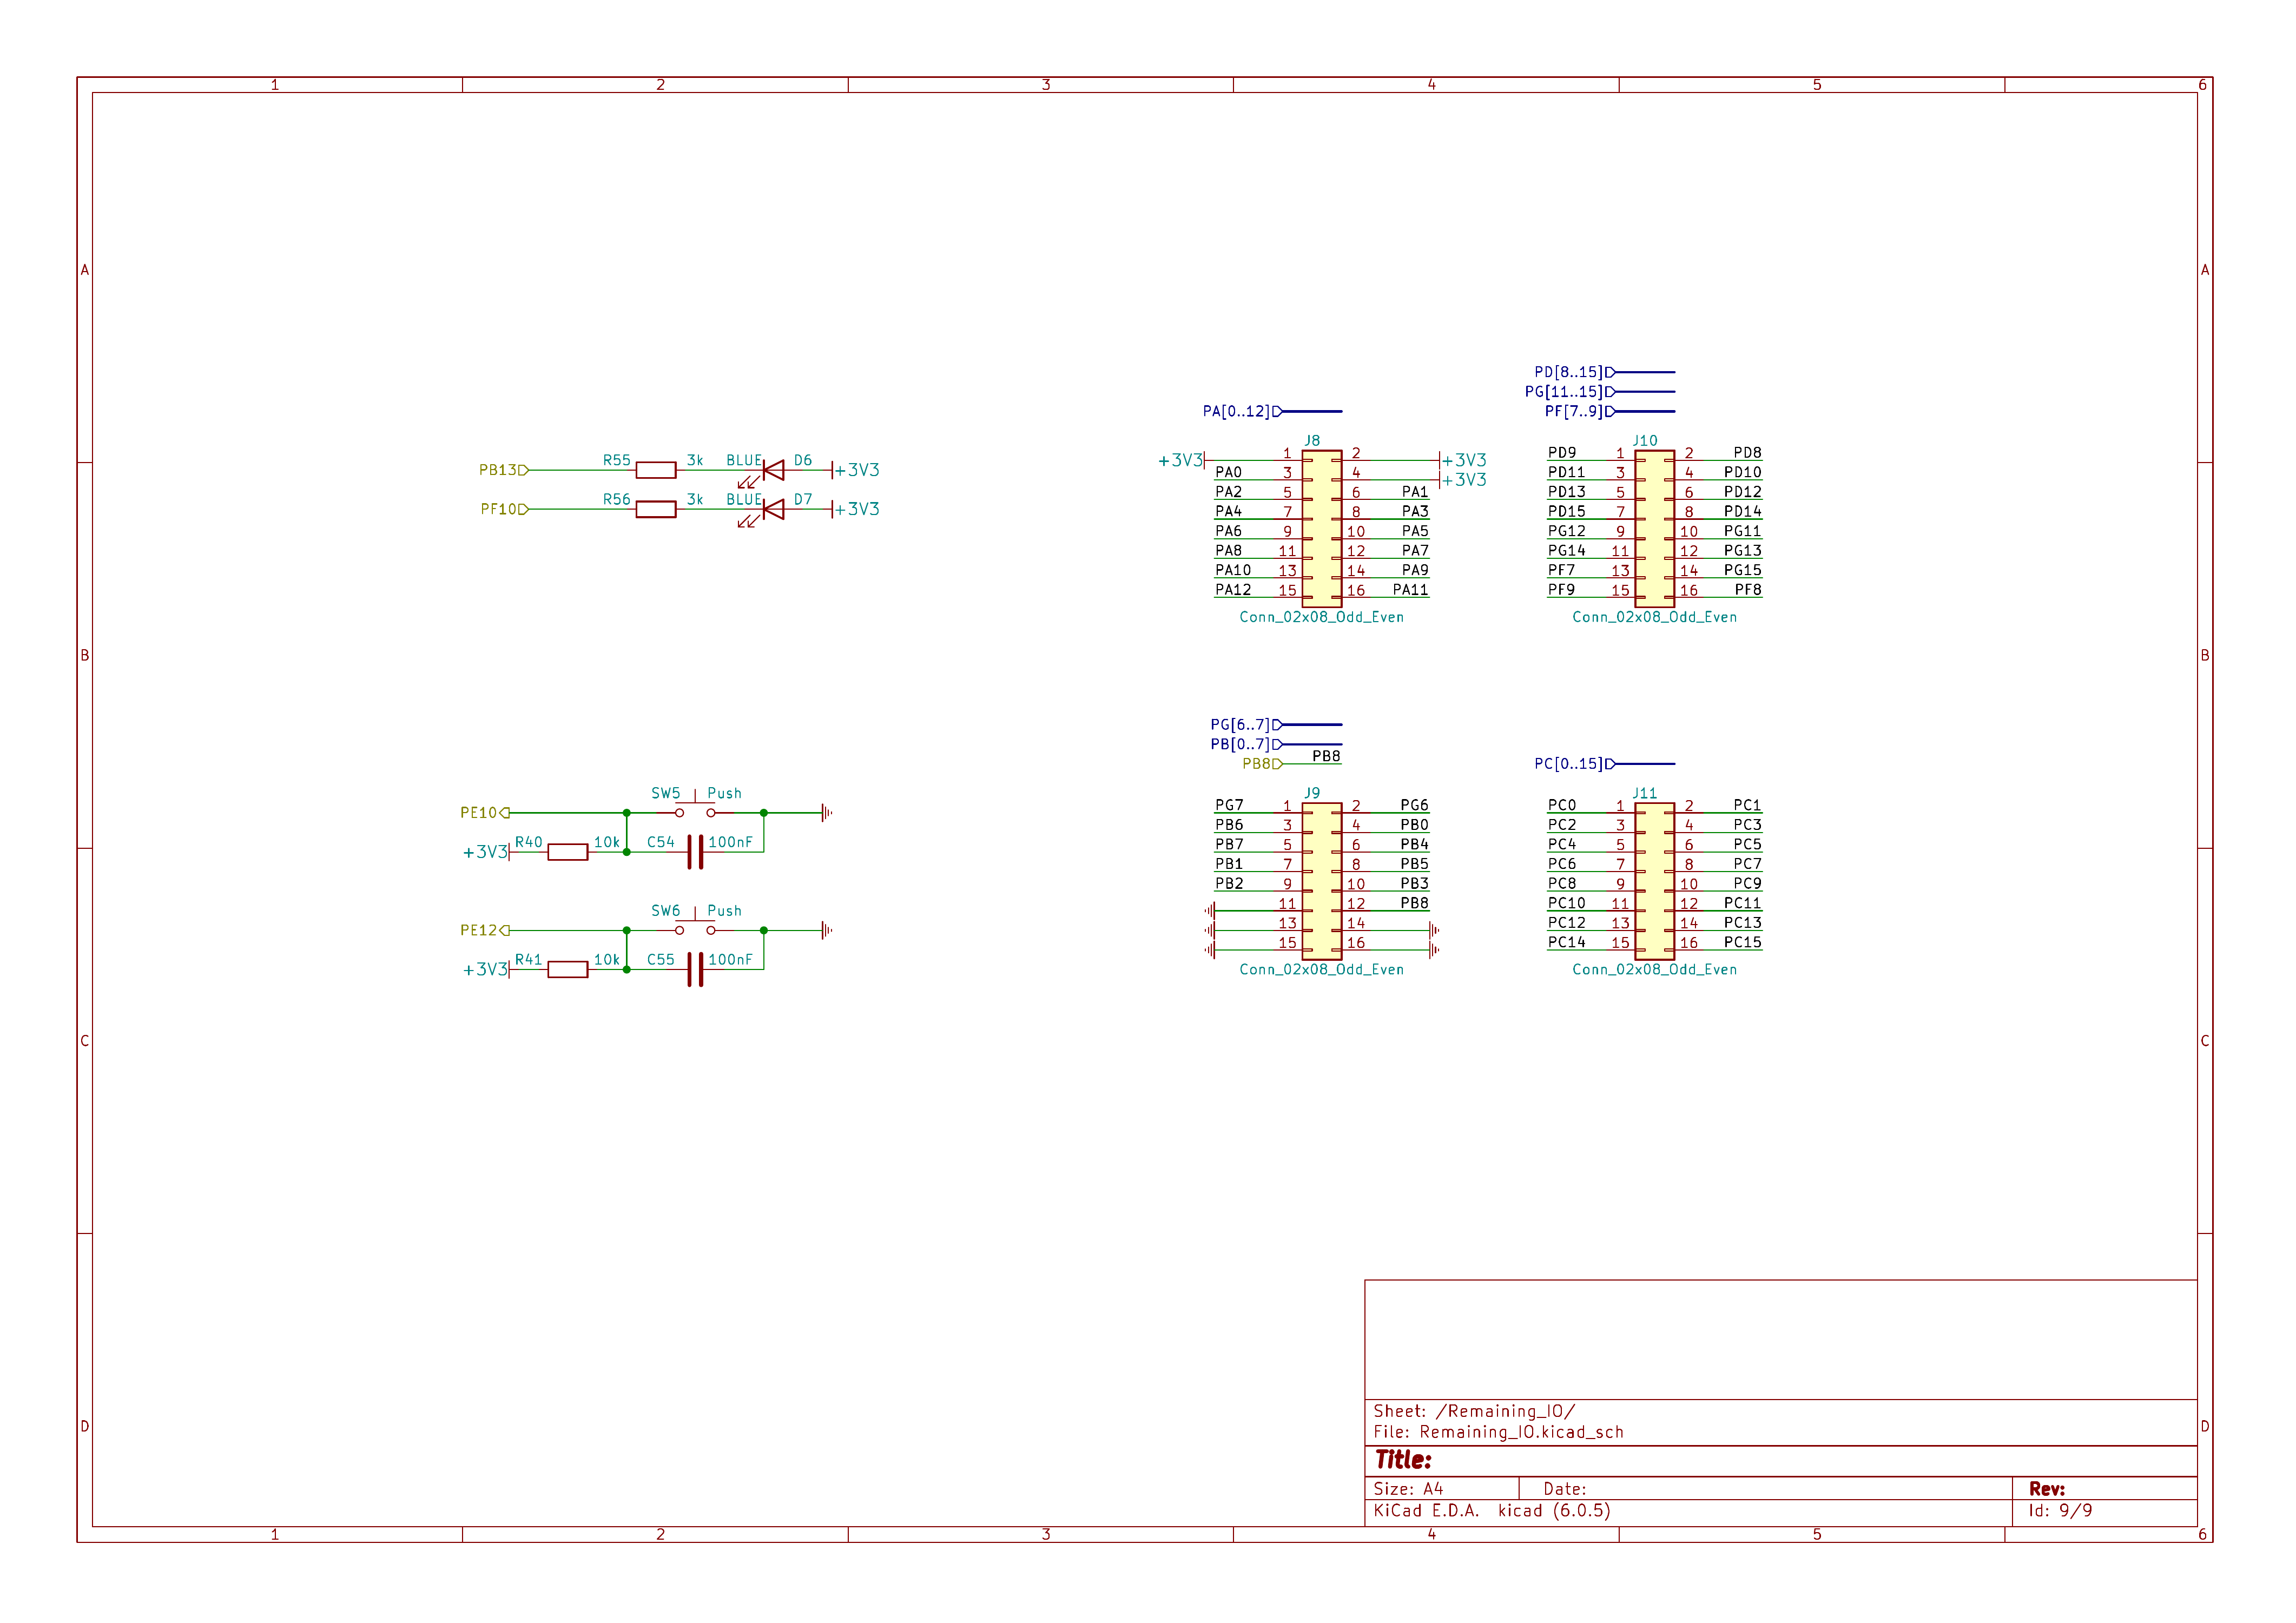Image resolution: width=2296 pixels, height=1623 pixels.
Task: Click the D6 blue LED symbol
Action: pos(773,470)
